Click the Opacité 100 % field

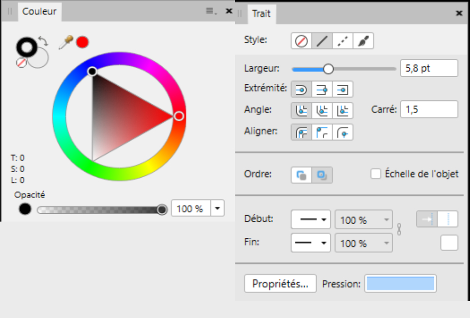[191, 208]
